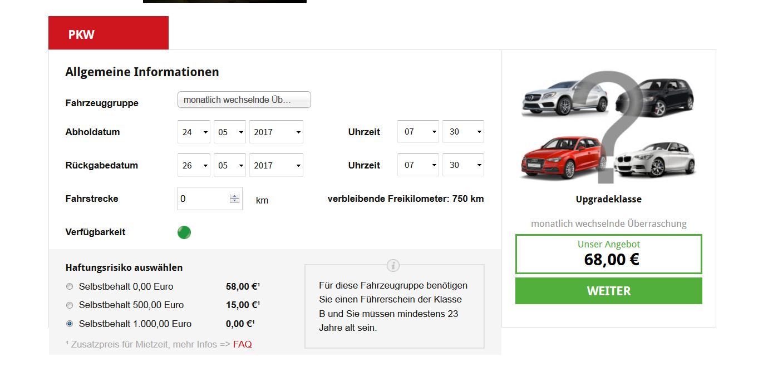Open the Rückgabedatum day dropdown
Screen dimensions: 768x377
pyautogui.click(x=194, y=166)
